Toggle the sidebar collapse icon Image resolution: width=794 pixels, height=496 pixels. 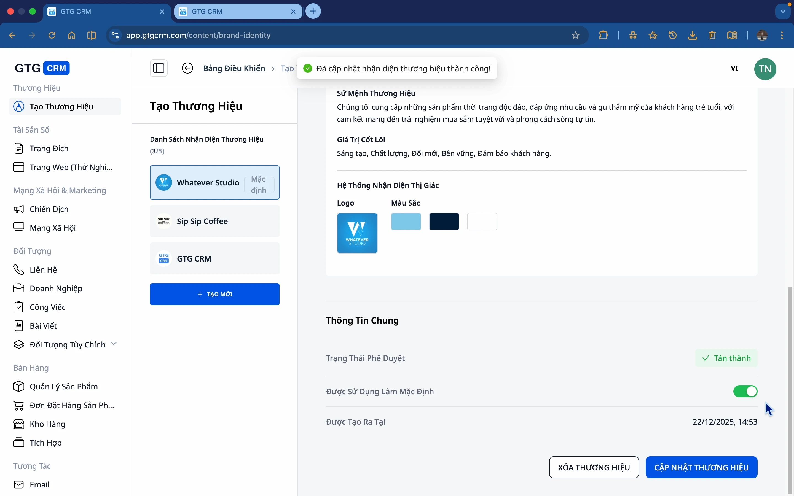(x=159, y=68)
